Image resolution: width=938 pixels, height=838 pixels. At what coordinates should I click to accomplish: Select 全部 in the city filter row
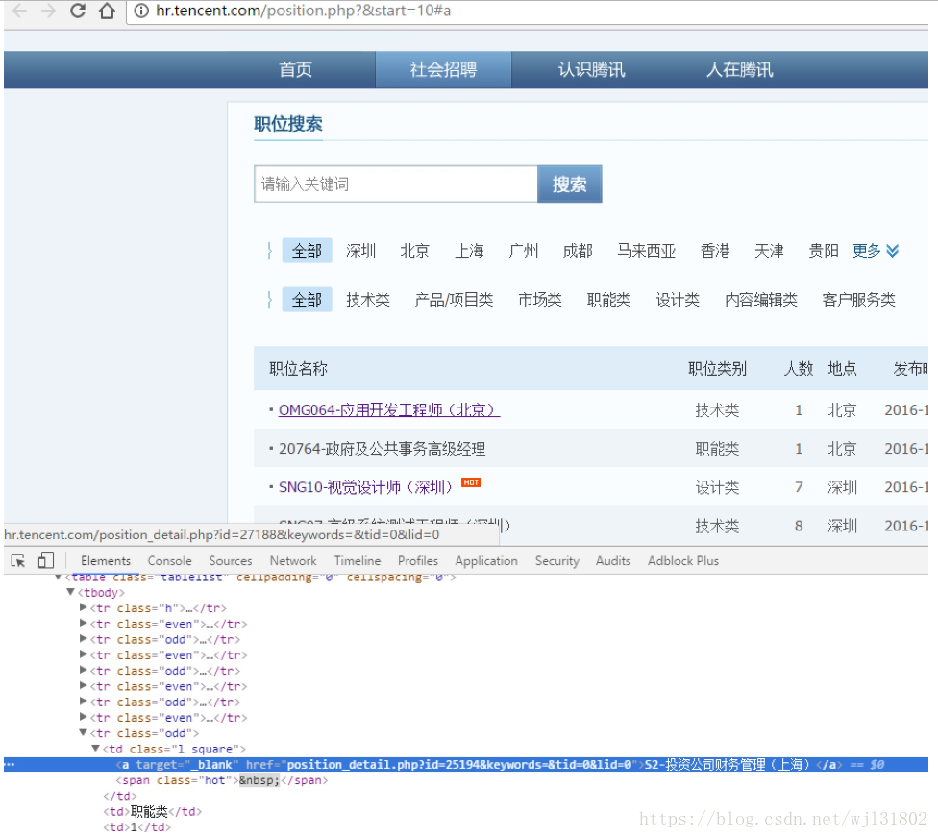307,251
